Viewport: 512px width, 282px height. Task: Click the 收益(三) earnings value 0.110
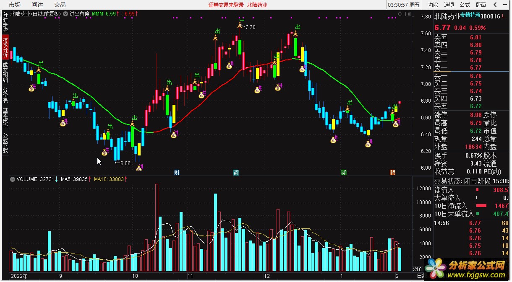click(x=474, y=171)
